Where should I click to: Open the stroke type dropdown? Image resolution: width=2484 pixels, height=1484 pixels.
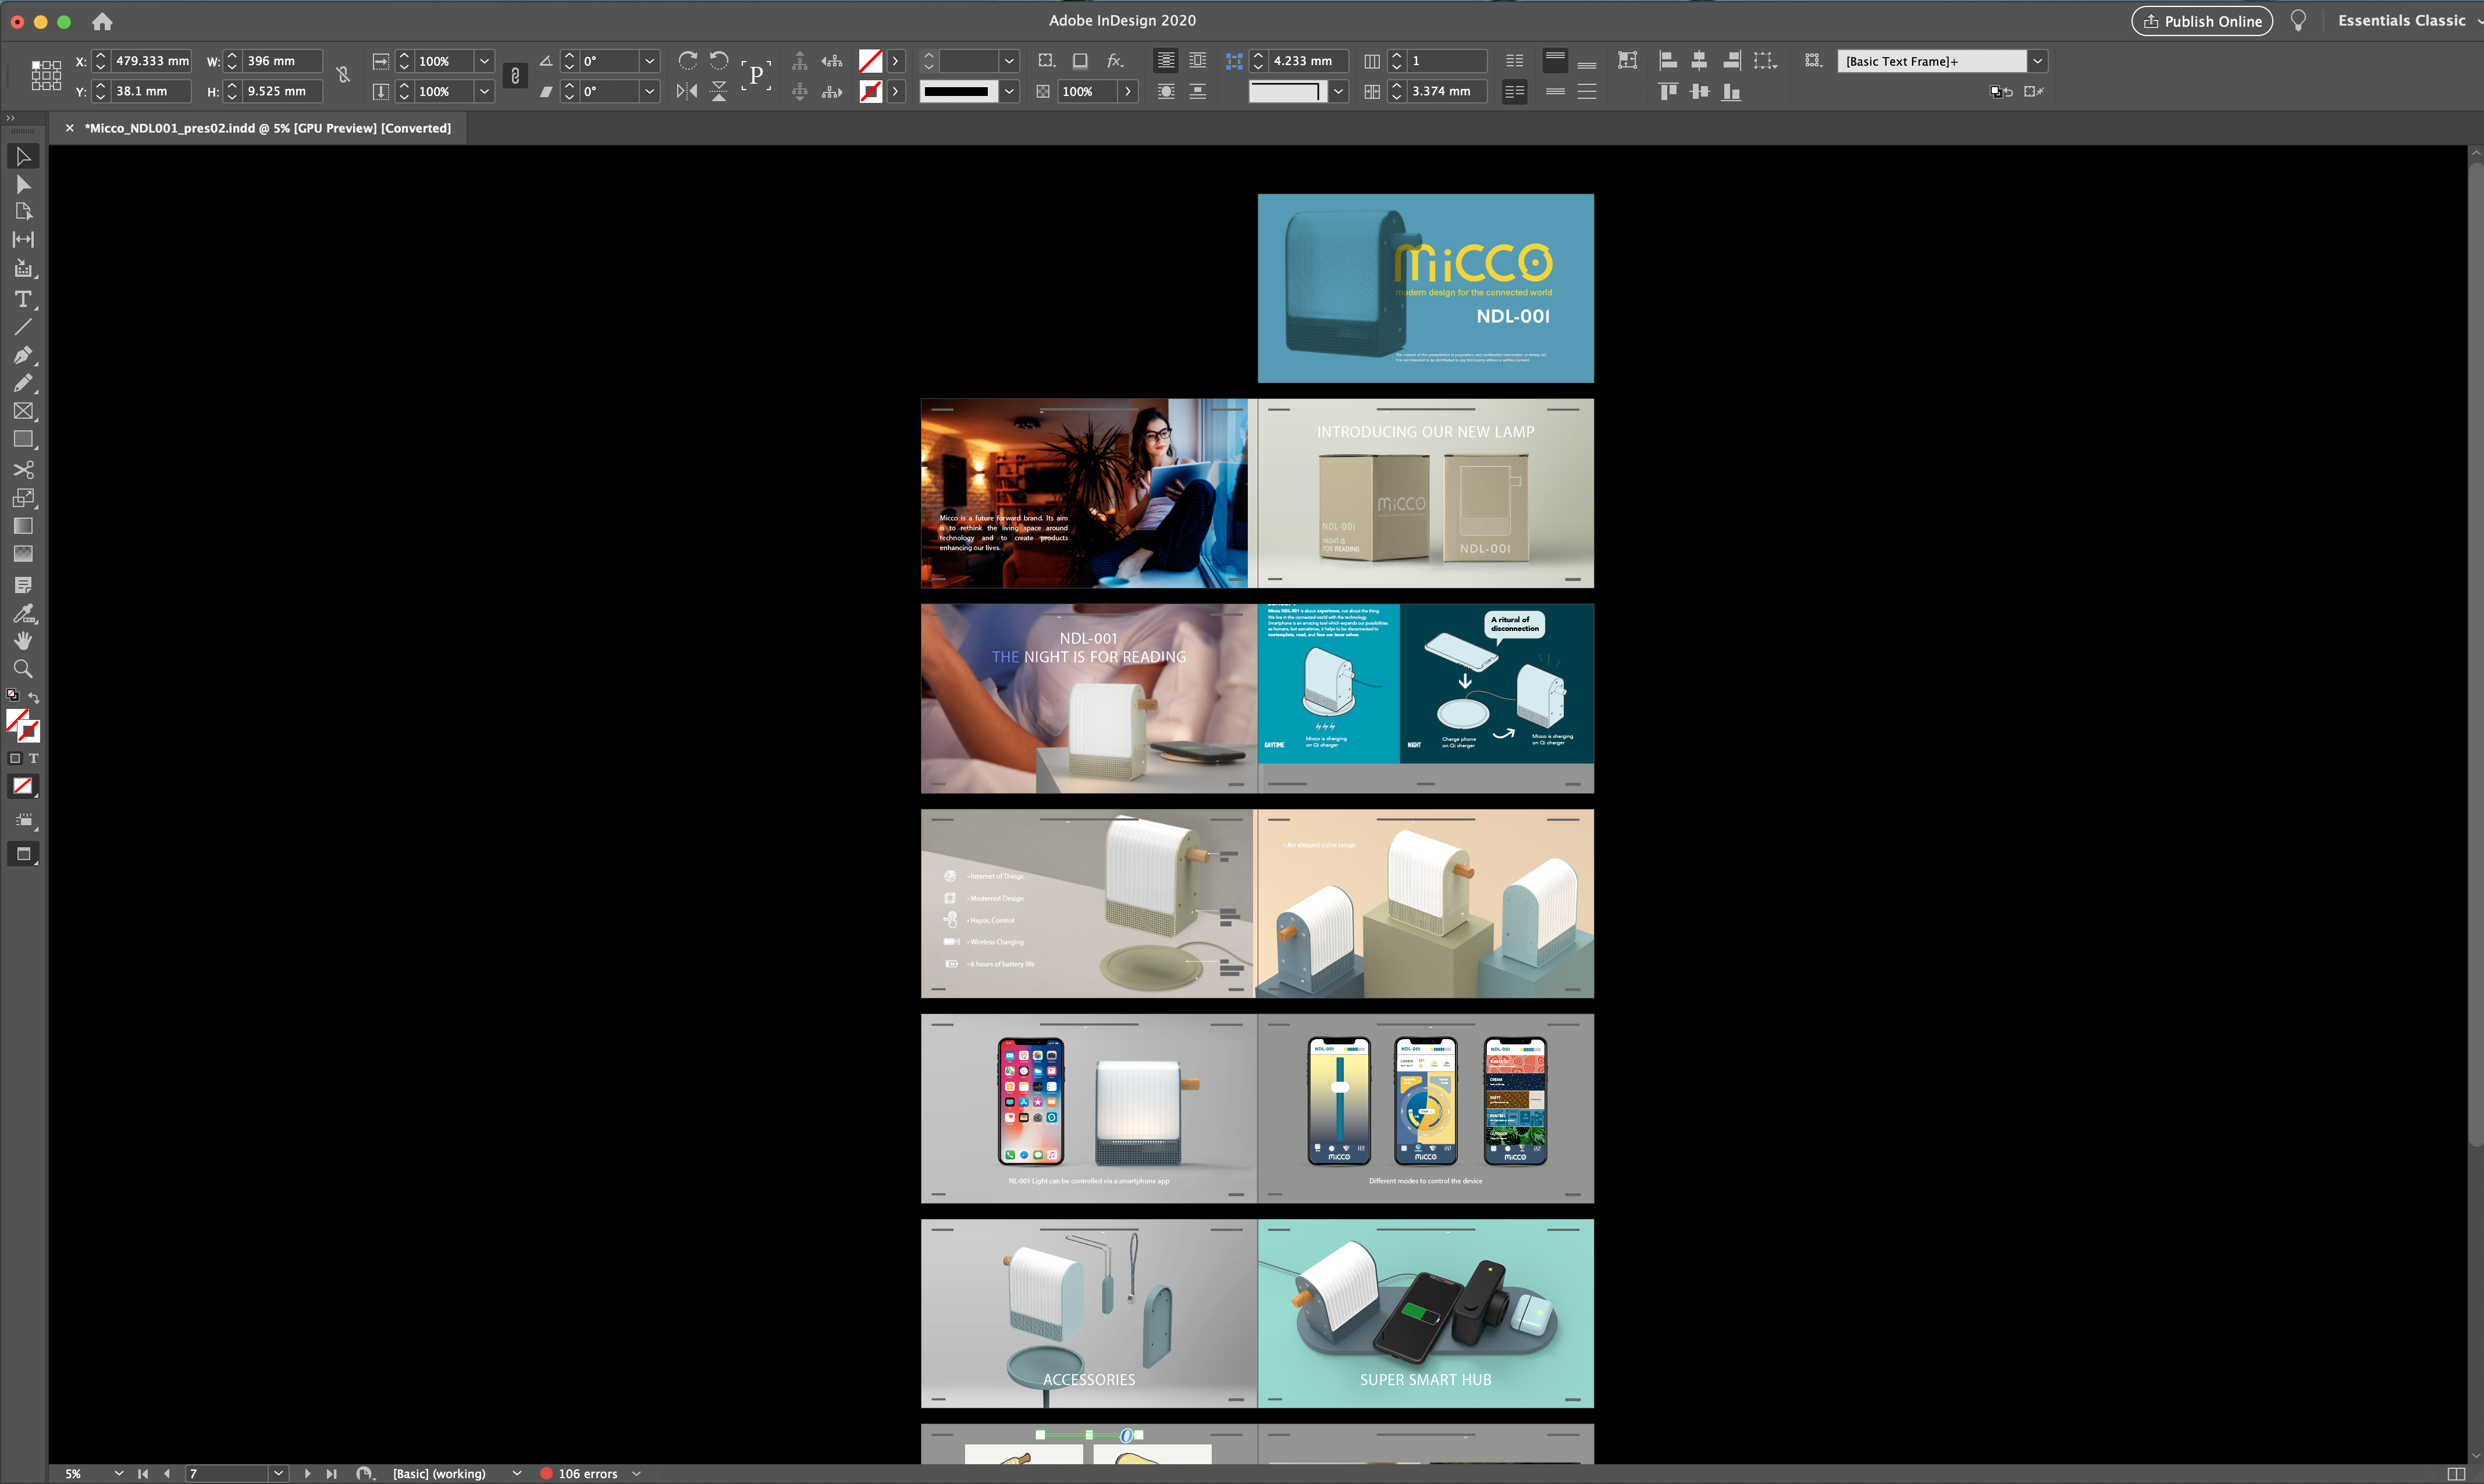point(1008,91)
